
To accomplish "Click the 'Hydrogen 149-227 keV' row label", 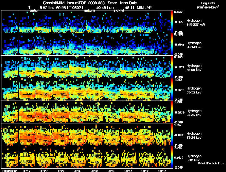I will (x=195, y=23).
